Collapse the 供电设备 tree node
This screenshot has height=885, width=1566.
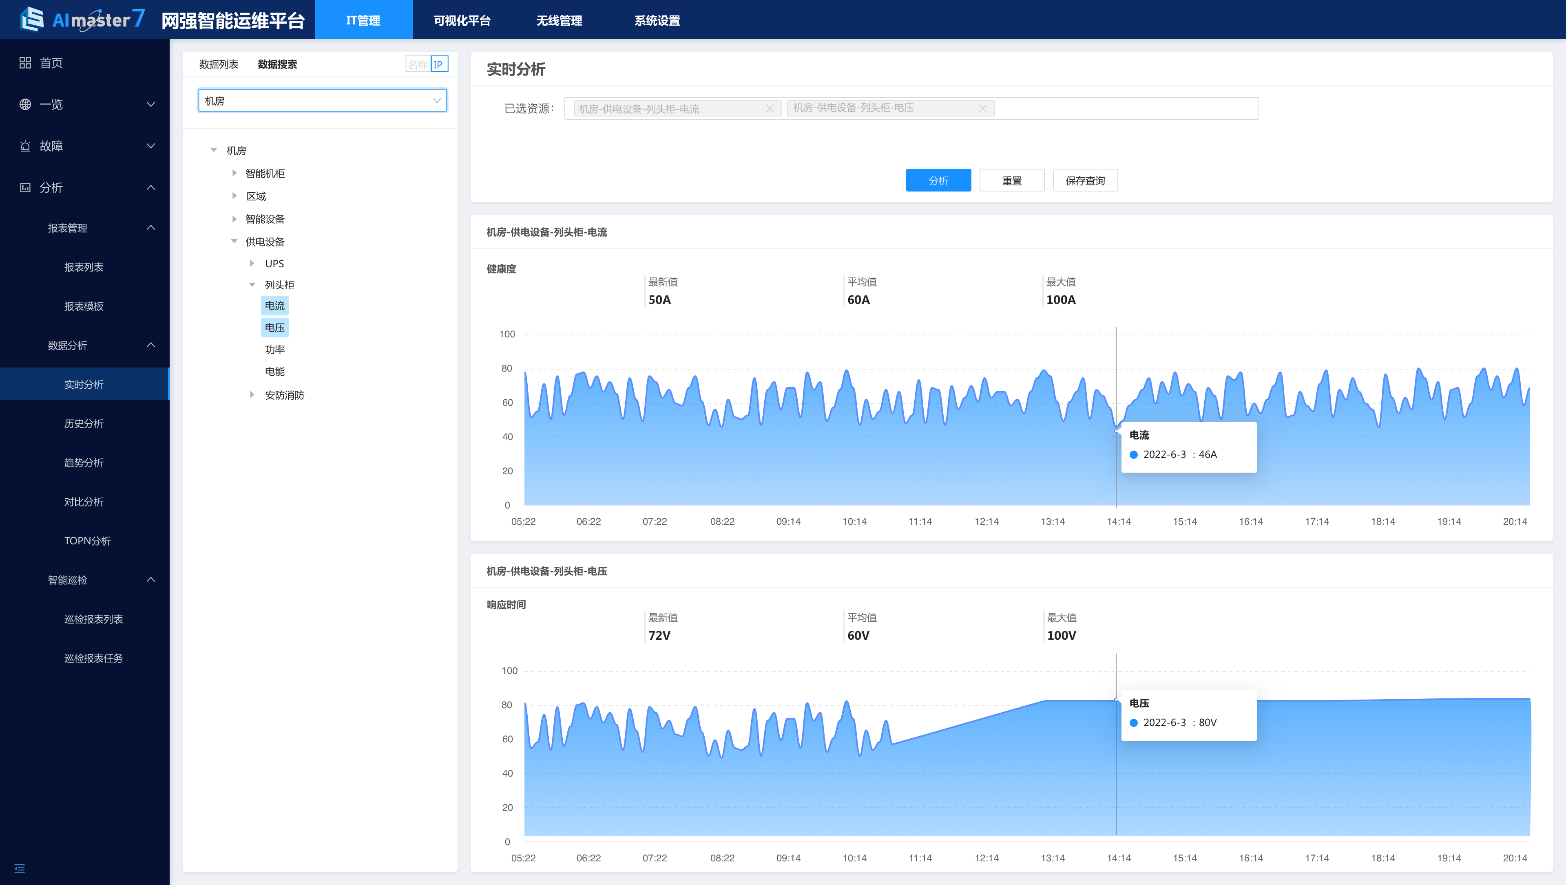point(234,241)
